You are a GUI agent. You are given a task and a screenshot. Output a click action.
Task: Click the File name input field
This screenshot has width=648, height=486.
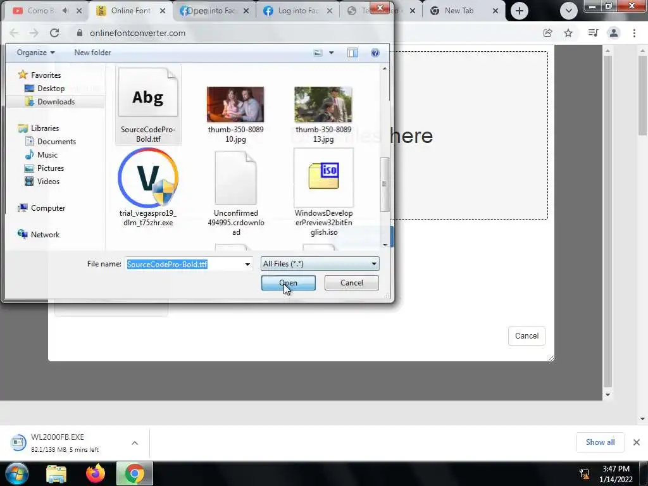click(x=185, y=264)
